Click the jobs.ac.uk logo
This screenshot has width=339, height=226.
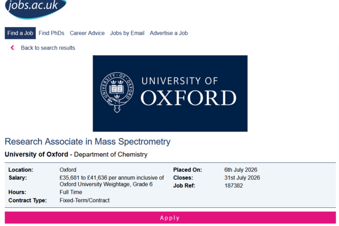click(x=36, y=8)
